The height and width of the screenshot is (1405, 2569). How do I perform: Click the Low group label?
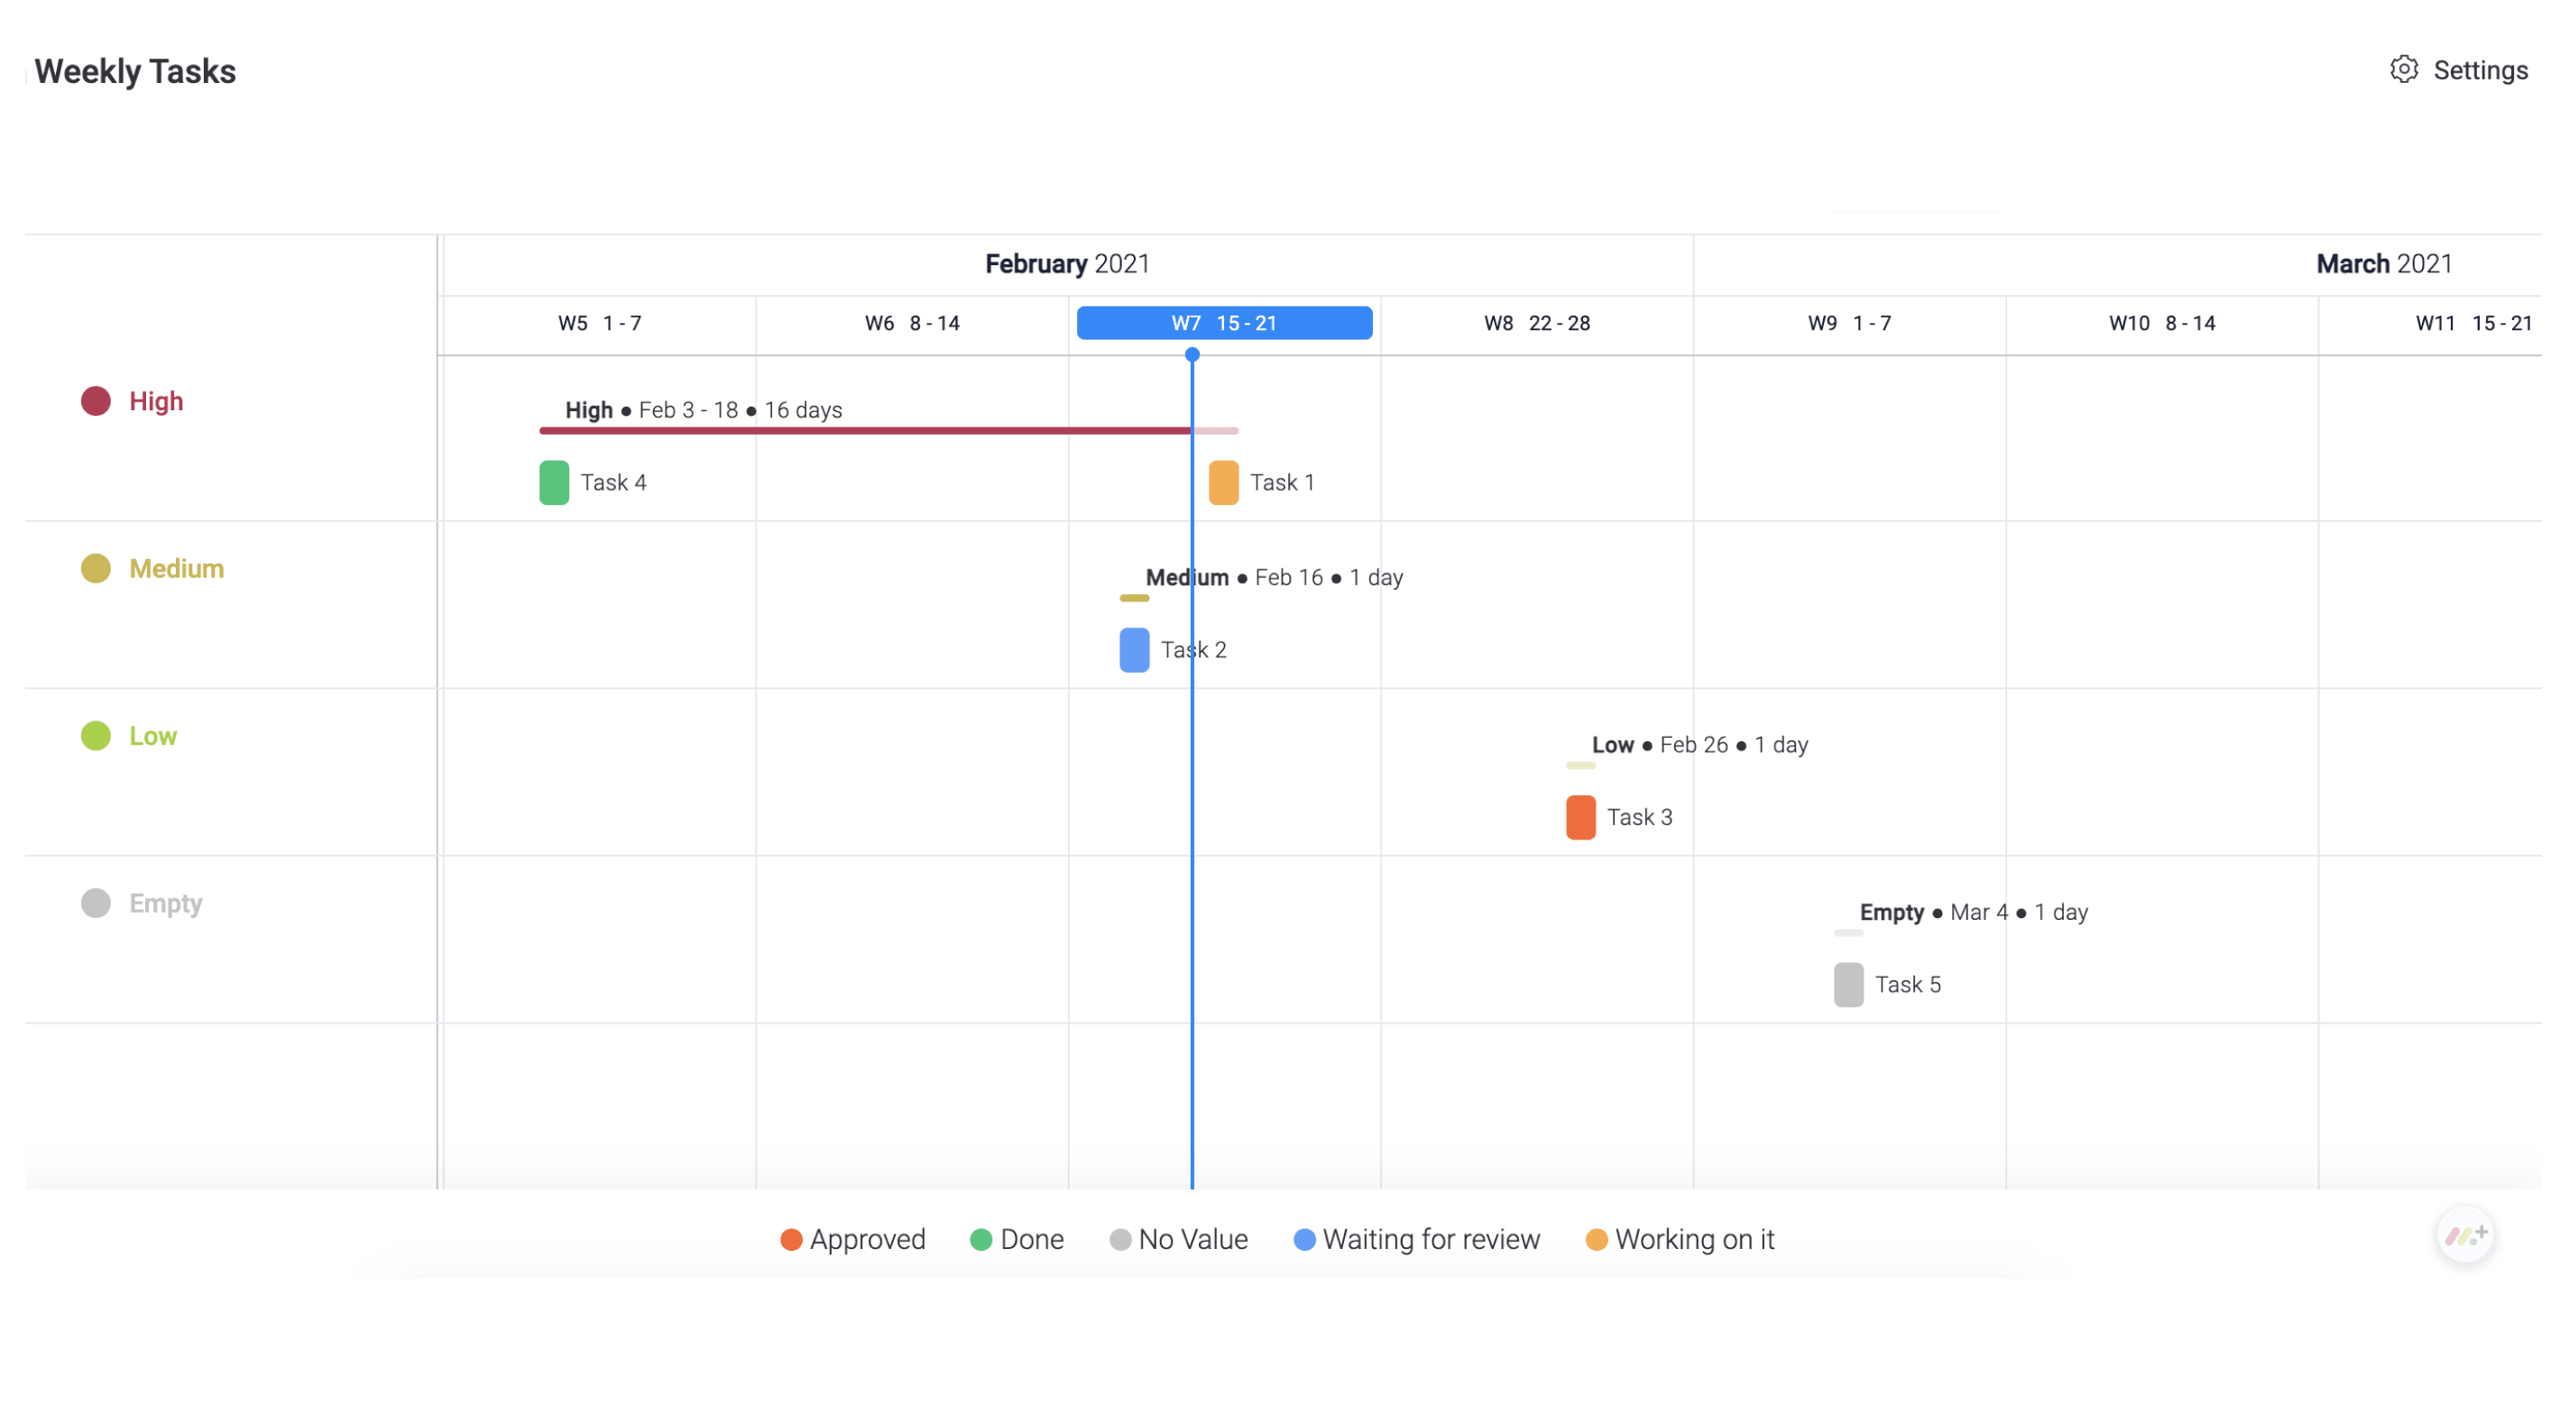pos(153,736)
